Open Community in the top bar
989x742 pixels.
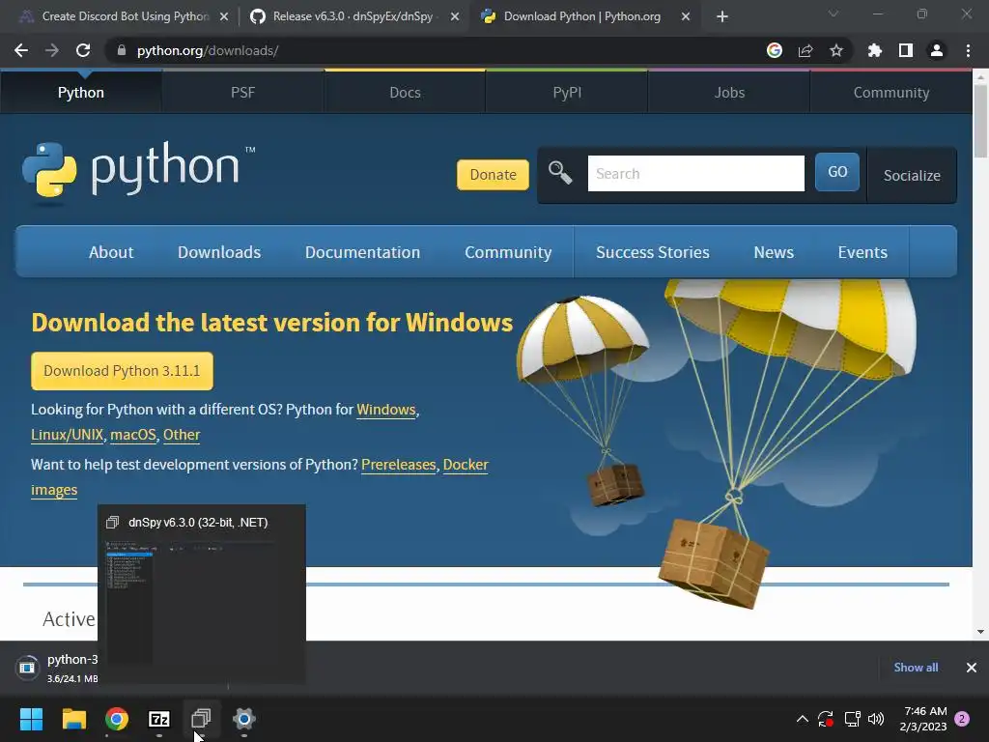click(891, 92)
